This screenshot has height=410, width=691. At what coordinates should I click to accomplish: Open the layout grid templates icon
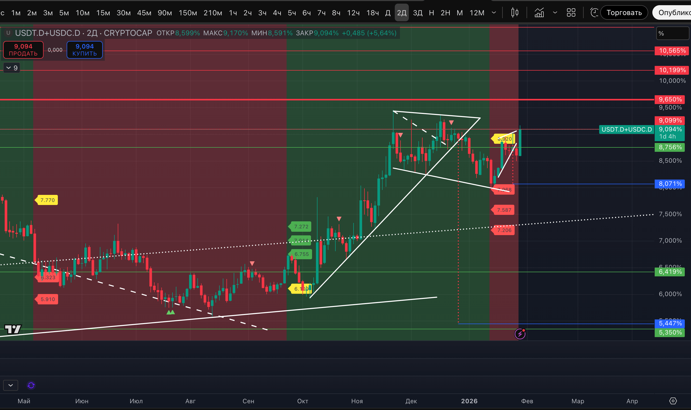571,13
